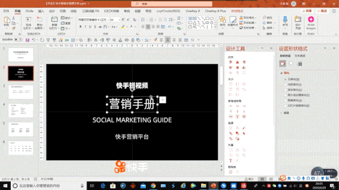Image resolution: width=339 pixels, height=190 pixels.
Task: Select Effects pentagon icon in format pane
Action: click(x=291, y=63)
